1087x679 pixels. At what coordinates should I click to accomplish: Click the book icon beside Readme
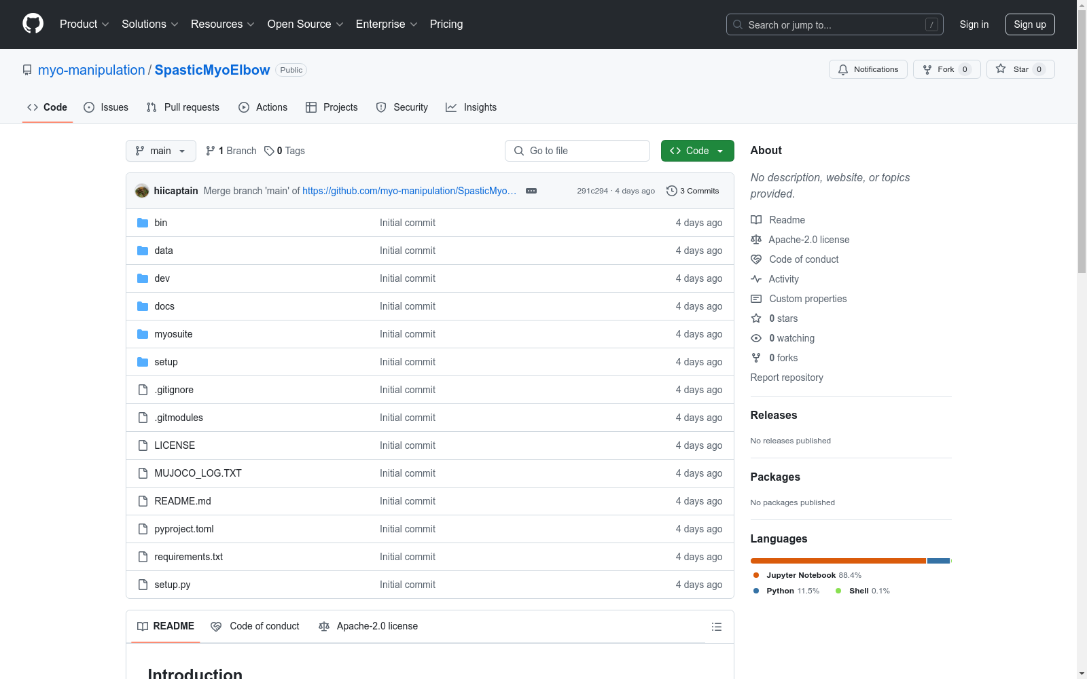coord(756,220)
